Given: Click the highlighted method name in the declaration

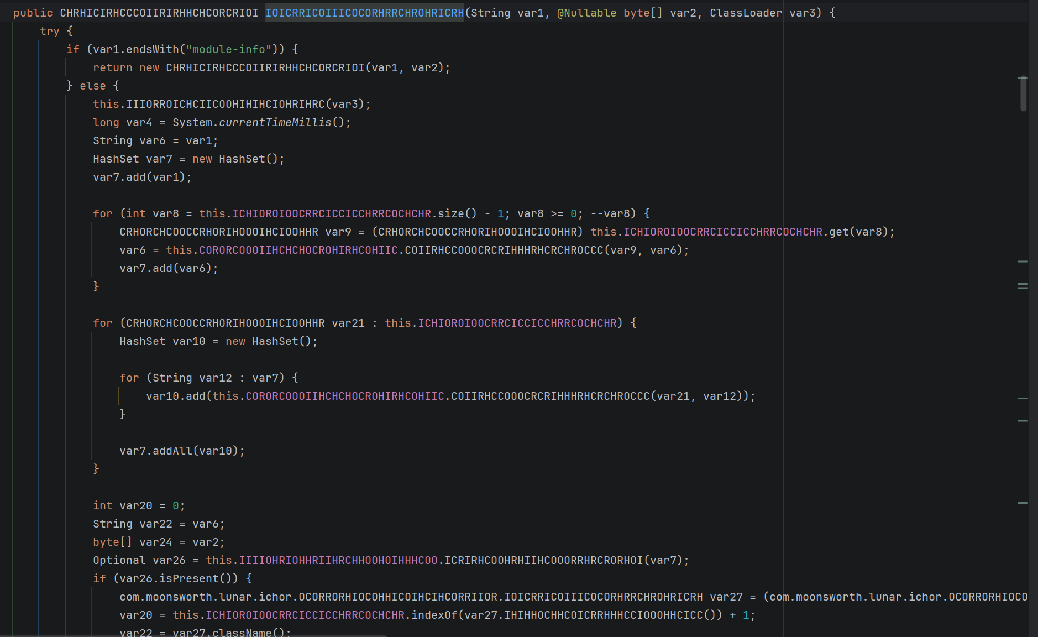Looking at the screenshot, I should click(x=364, y=13).
